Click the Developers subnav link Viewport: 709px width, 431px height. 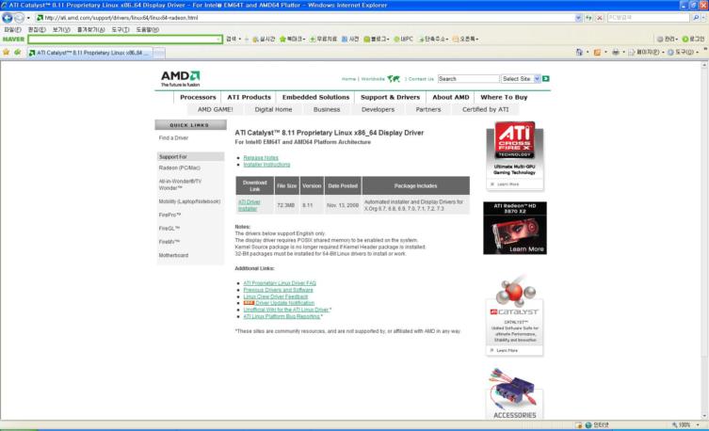click(378, 109)
